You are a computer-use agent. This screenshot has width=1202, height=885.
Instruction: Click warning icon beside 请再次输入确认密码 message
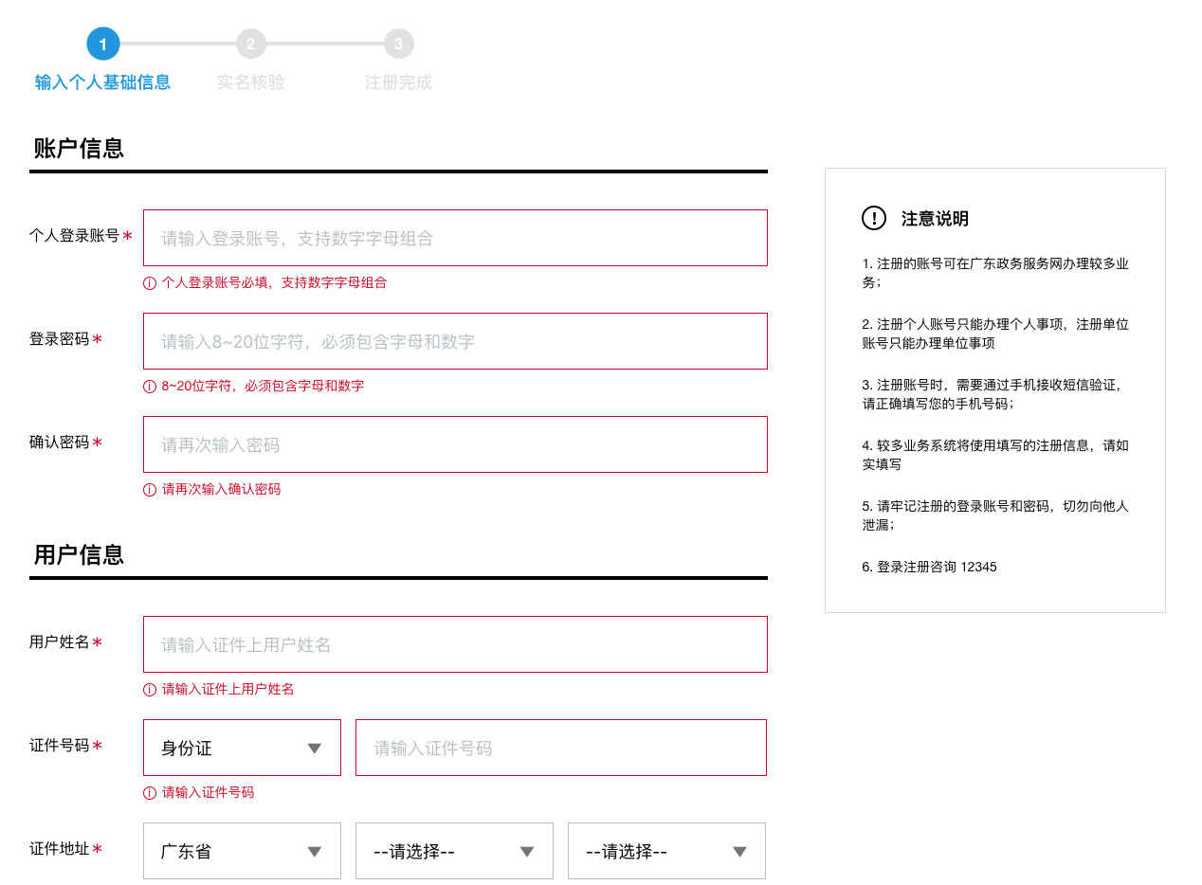coord(150,490)
